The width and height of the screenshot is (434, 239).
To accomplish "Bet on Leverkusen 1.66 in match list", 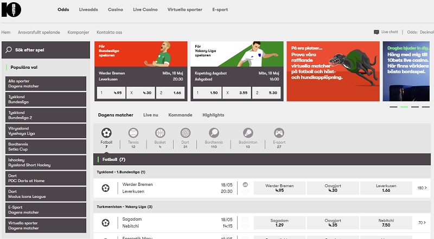I will pyautogui.click(x=386, y=188).
